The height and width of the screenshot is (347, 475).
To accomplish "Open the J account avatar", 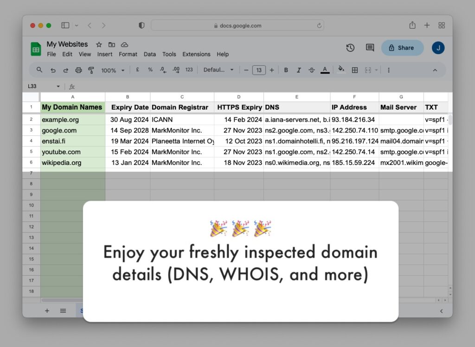I will [x=438, y=48].
